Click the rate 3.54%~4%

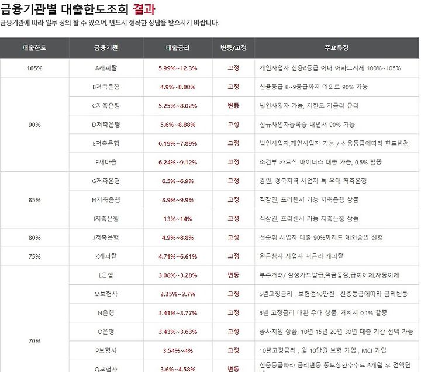178,350
